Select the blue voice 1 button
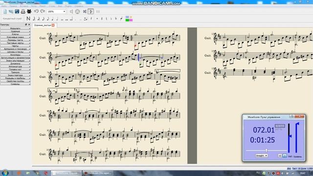 127,17
